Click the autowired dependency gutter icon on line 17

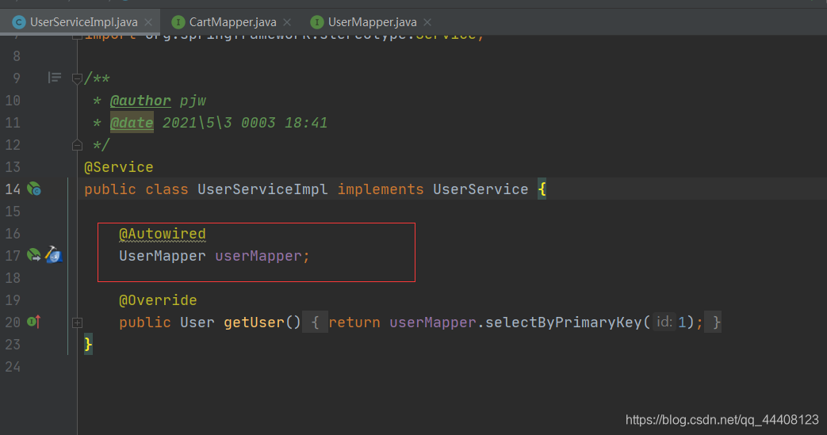pyautogui.click(x=34, y=255)
